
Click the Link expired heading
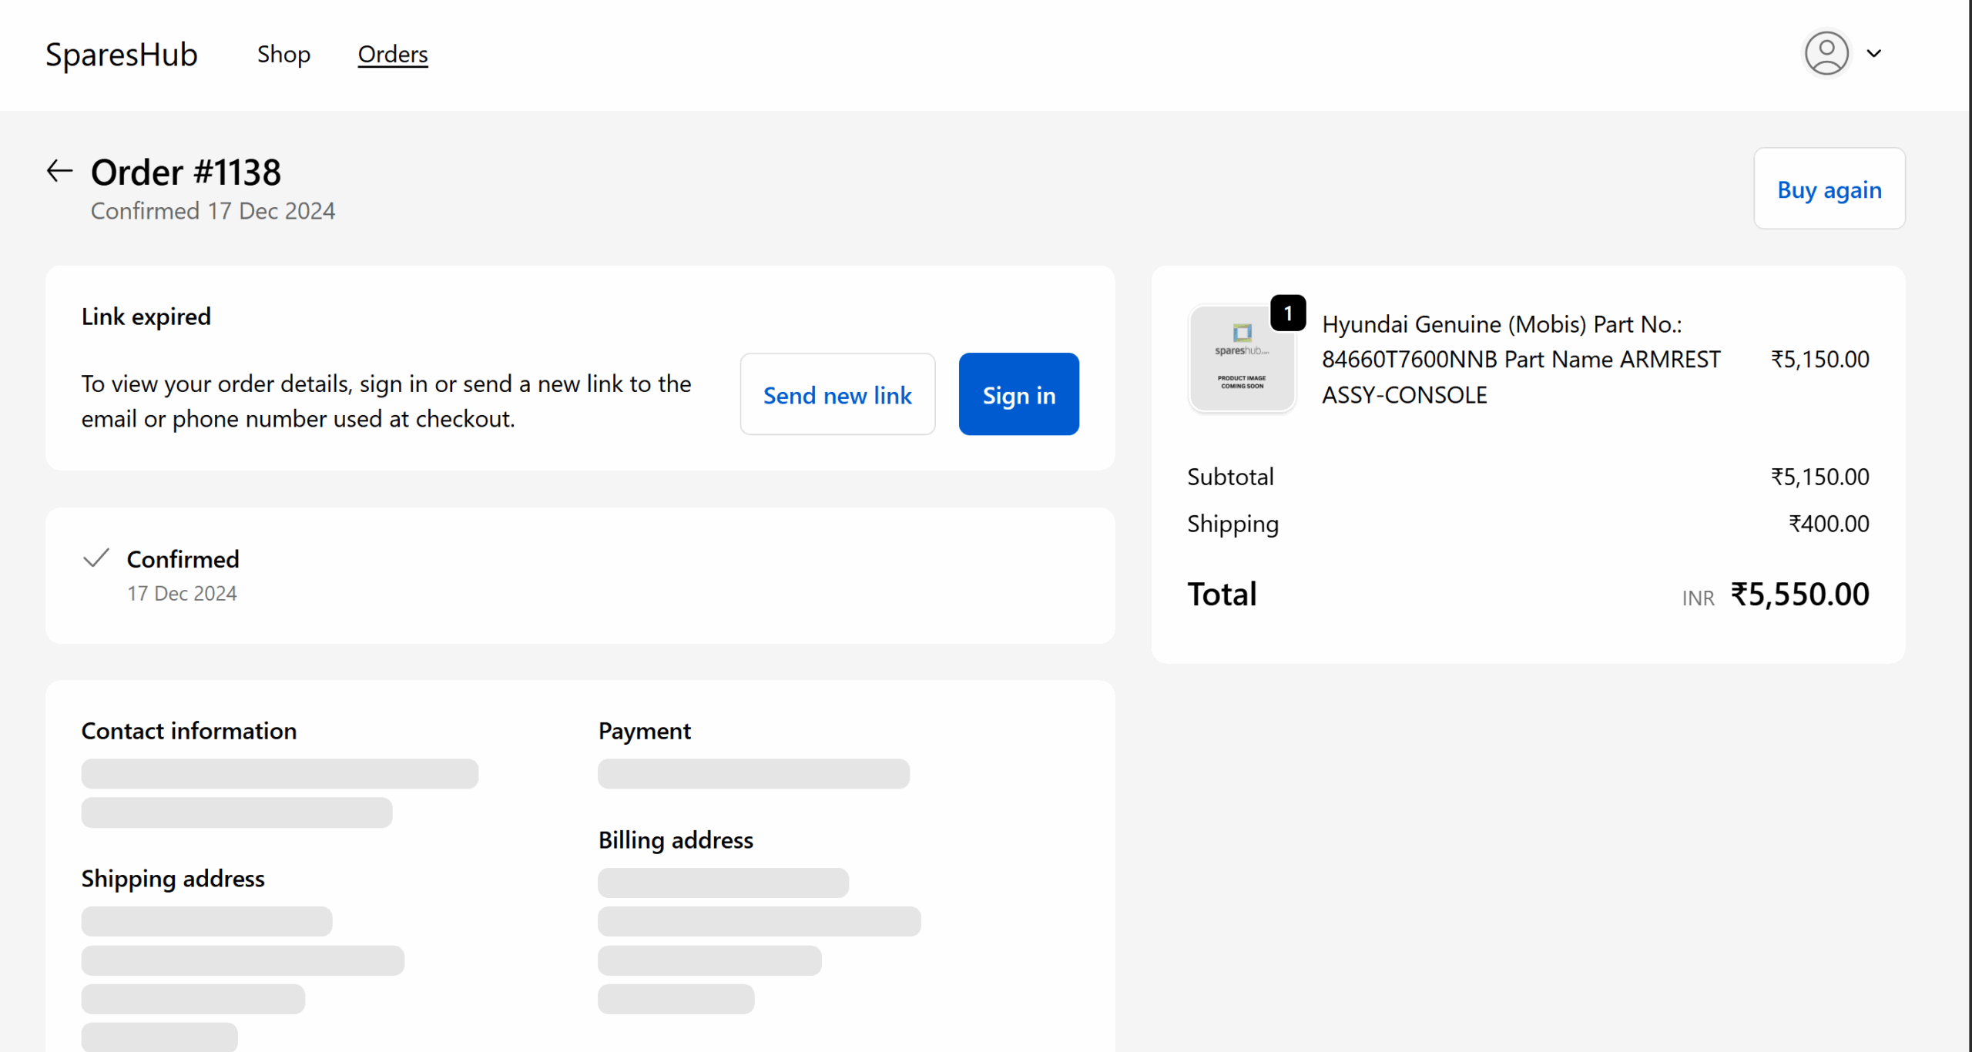(146, 317)
